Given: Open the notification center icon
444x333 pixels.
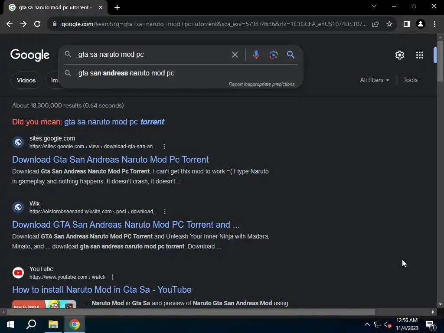Looking at the screenshot, I should click(430, 324).
